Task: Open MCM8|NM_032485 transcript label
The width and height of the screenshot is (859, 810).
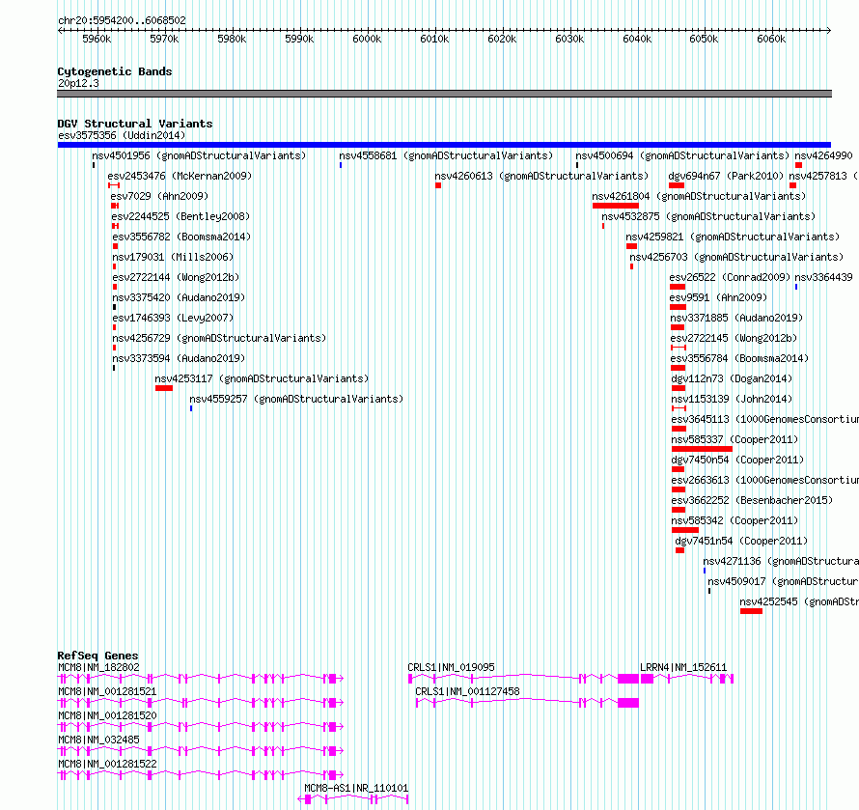Action: [98, 740]
